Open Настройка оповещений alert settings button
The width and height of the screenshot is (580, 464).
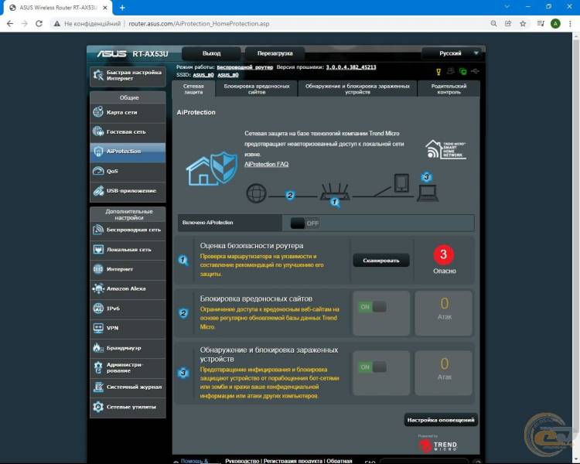(441, 420)
